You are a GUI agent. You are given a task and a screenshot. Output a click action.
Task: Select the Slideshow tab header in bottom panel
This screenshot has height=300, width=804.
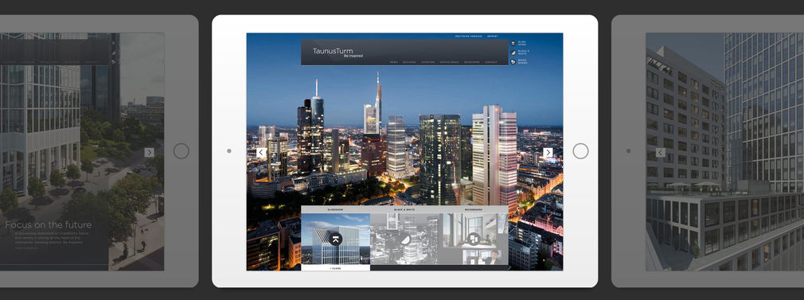[335, 210]
